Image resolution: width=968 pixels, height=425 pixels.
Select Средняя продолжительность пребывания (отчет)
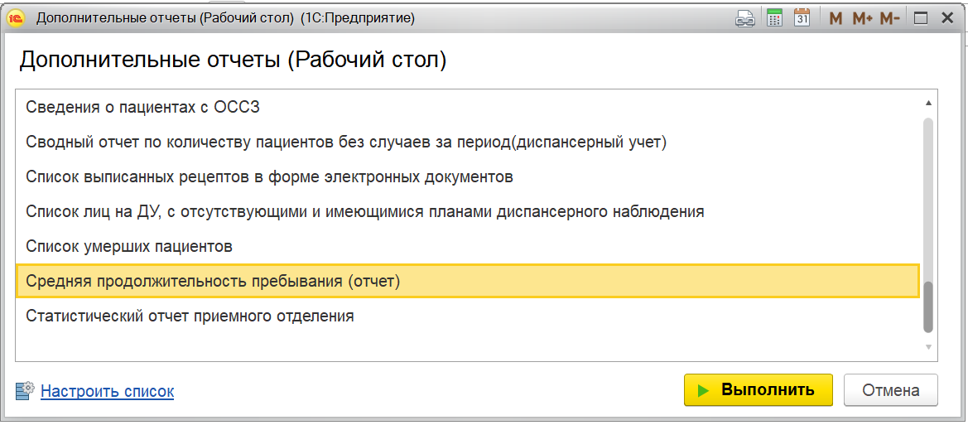pyautogui.click(x=213, y=281)
